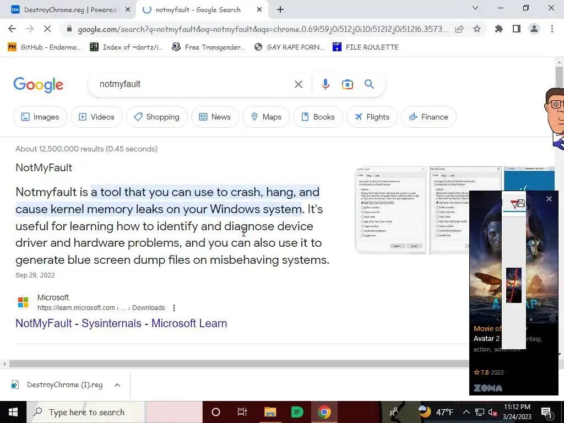The width and height of the screenshot is (564, 423).
Task: Show hidden tray icons chevron
Action: (x=466, y=412)
